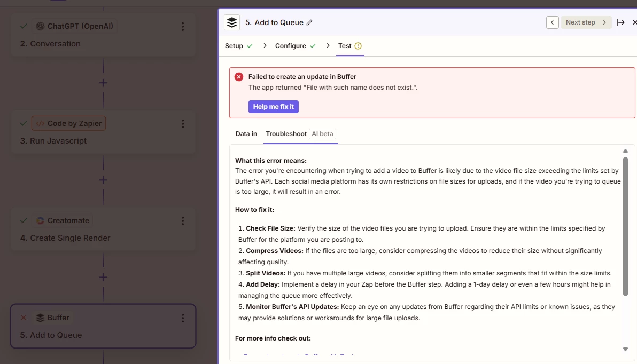This screenshot has width=637, height=364.
Task: Click 'Monitor Buffer's API Updates:' item
Action: (292, 307)
